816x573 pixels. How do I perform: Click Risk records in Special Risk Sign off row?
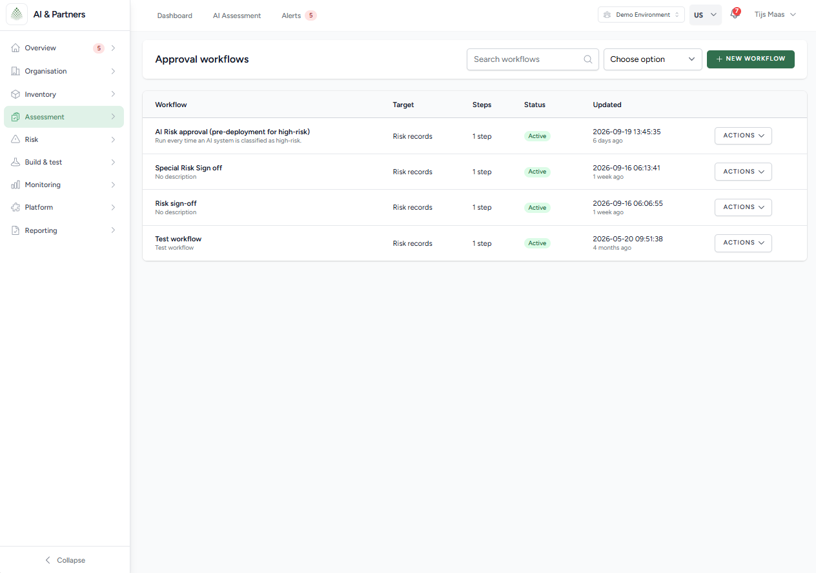413,172
